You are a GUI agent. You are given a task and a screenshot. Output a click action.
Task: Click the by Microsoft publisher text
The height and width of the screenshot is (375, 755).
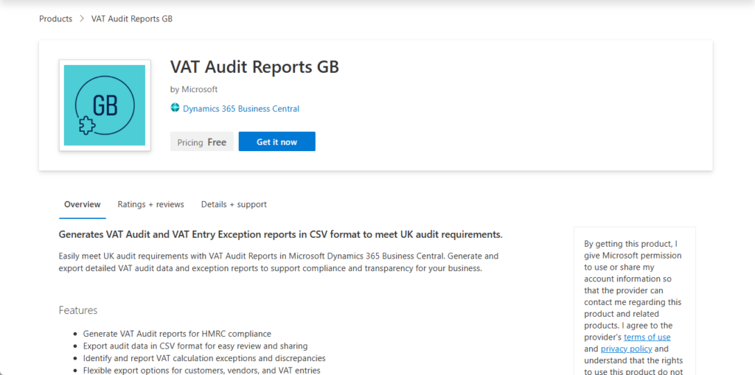(x=194, y=90)
